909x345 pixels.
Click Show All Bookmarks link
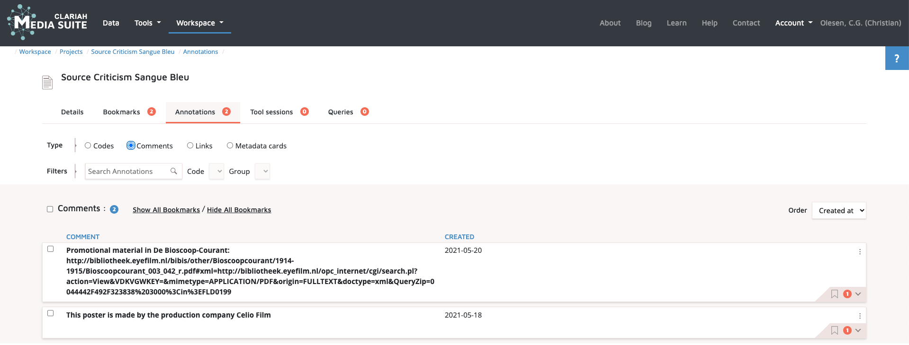[x=166, y=210]
